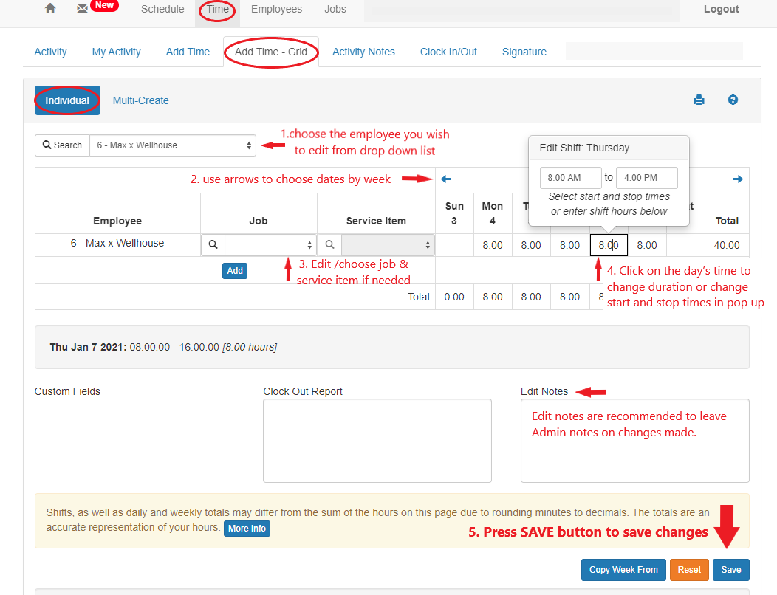Image resolution: width=777 pixels, height=595 pixels.
Task: Open the New messages envelope icon
Action: click(x=82, y=8)
